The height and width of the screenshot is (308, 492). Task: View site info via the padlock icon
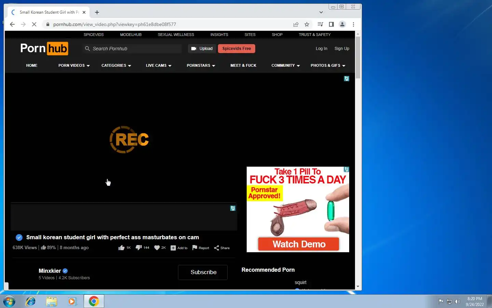pyautogui.click(x=47, y=24)
